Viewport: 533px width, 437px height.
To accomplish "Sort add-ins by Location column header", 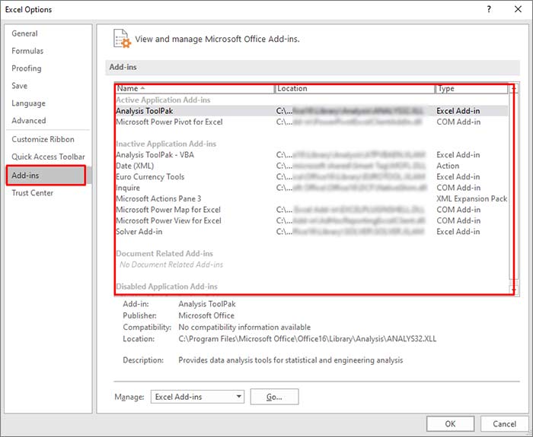I will tap(355, 89).
